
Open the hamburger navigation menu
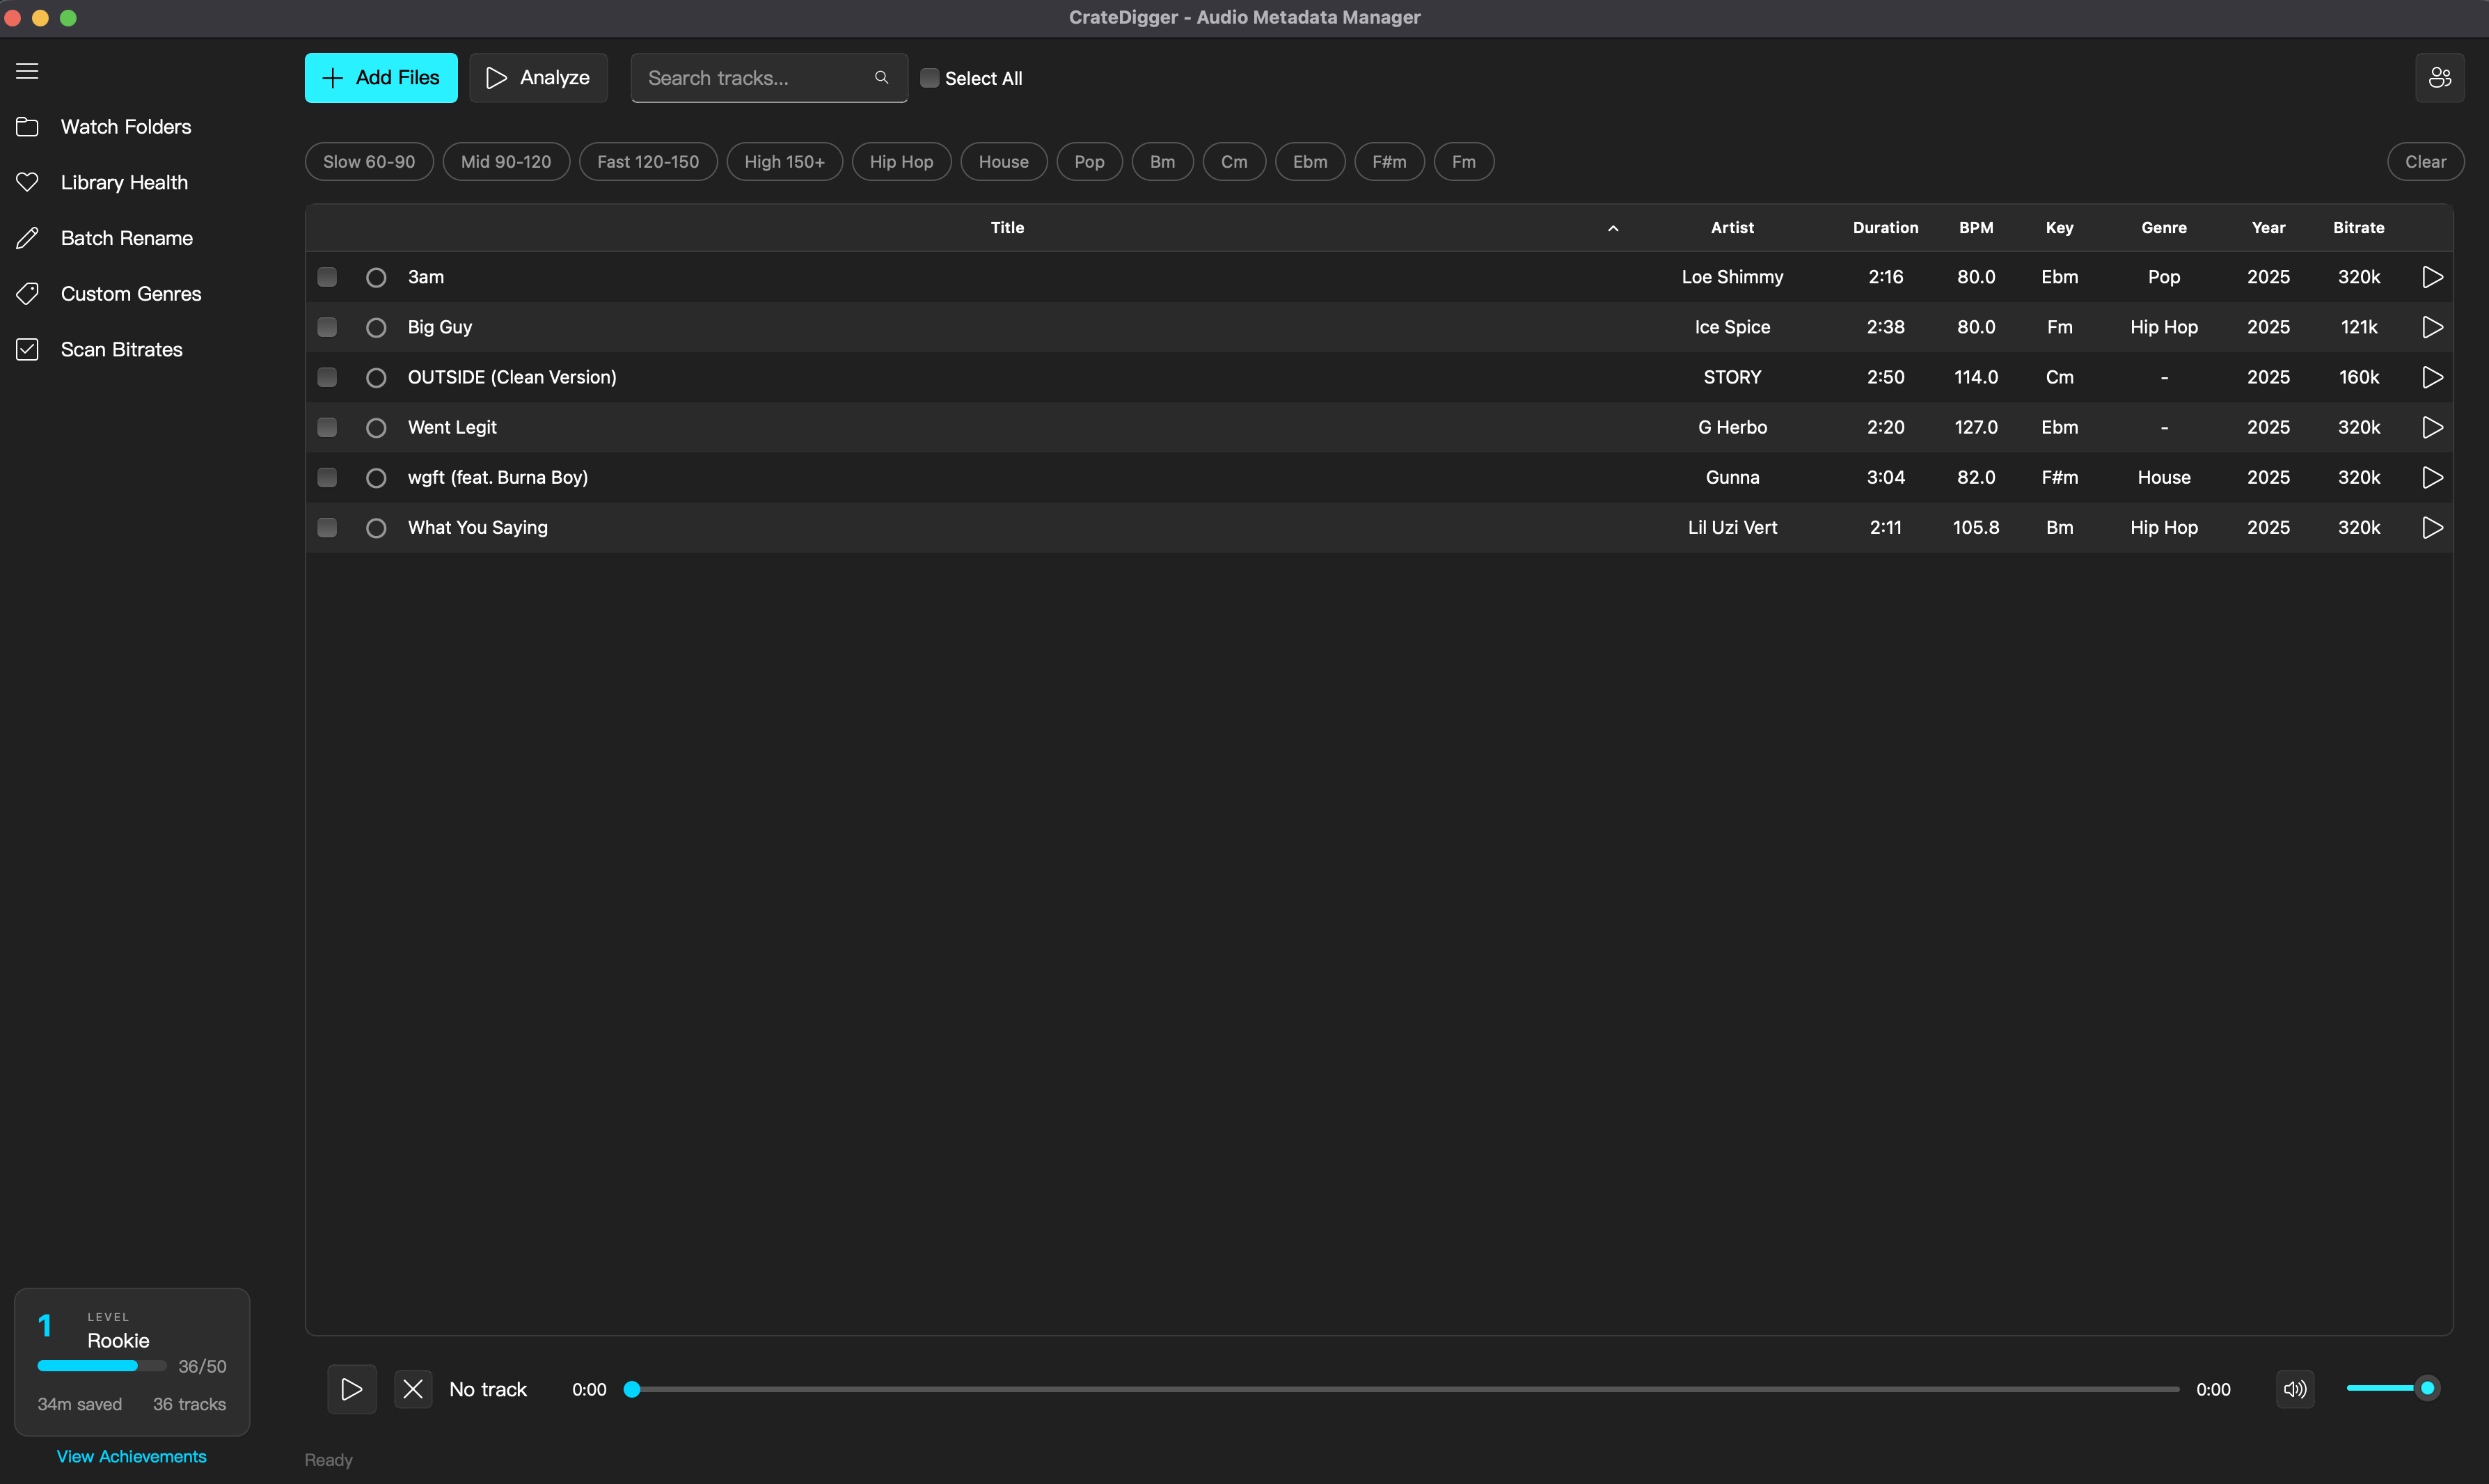(x=26, y=71)
